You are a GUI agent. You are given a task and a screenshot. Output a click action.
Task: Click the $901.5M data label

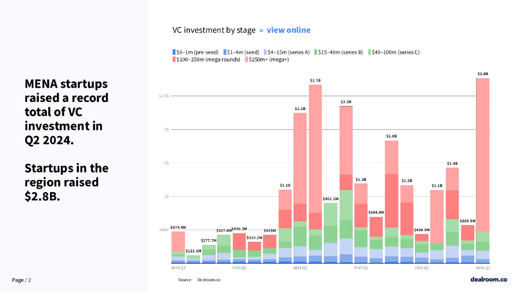point(330,199)
